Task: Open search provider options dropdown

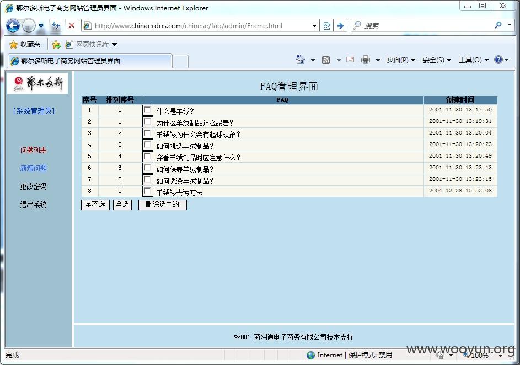Action: click(510, 25)
